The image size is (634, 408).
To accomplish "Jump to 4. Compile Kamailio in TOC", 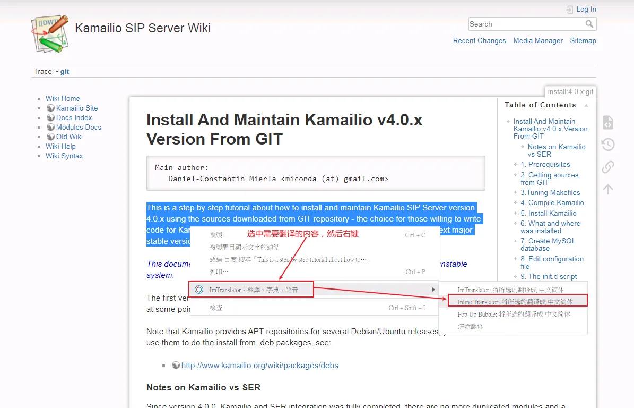I will 552,203.
